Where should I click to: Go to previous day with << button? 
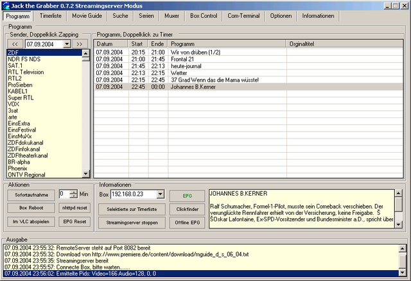[15, 44]
